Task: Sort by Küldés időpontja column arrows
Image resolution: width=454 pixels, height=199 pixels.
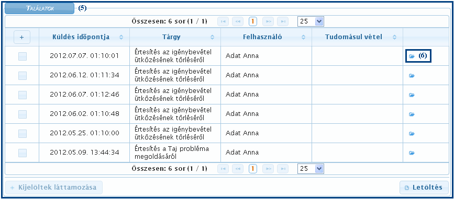Action: coord(121,37)
